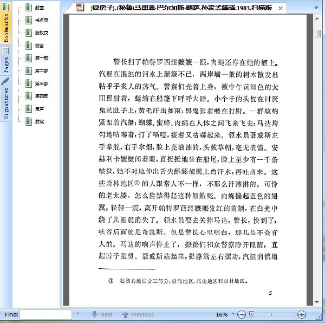
Task: Click the zoom slider handle
Action: 251,314
